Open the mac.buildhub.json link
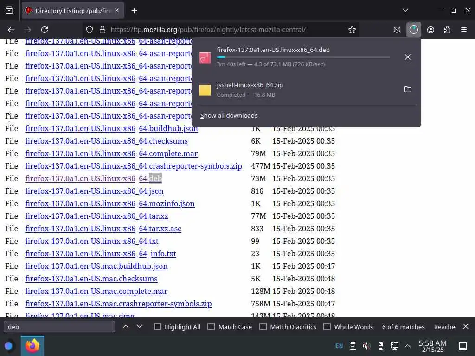The image size is (475, 356). (x=96, y=267)
